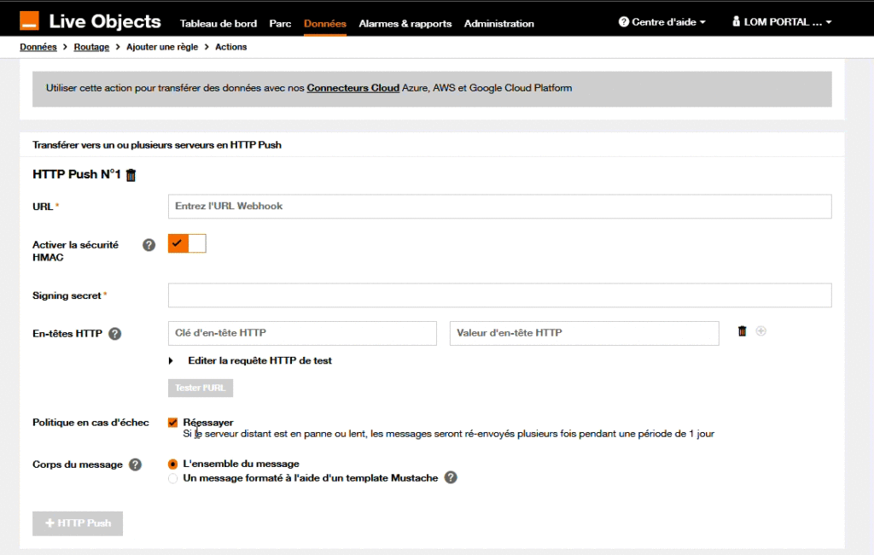Viewport: 874px width, 555px height.
Task: Click help icon next to Mustache template
Action: click(451, 478)
